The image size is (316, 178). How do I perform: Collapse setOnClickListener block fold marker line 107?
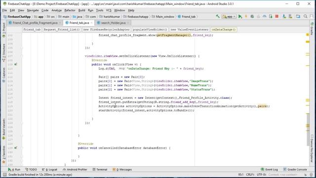22,56
